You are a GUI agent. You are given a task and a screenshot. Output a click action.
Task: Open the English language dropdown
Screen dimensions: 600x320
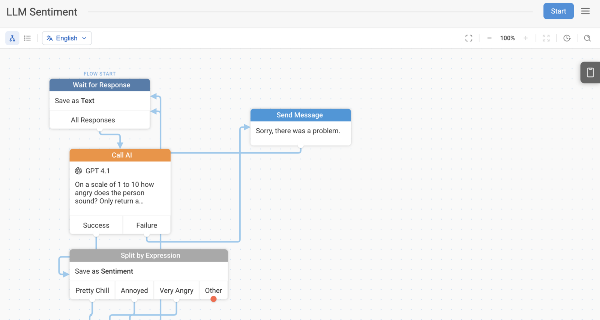[67, 38]
